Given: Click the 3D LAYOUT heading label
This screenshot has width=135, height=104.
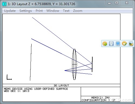Looking at the screenshot, I should coord(61,85).
